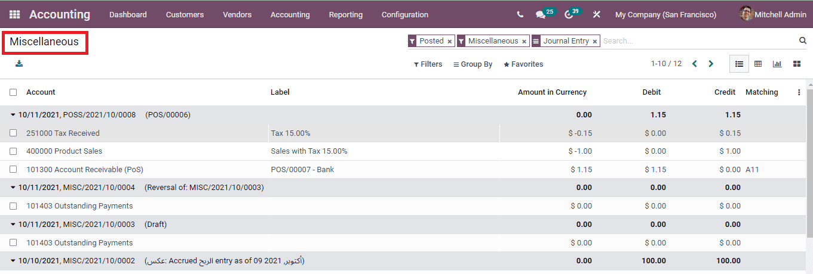
Task: Sort by the Account column header
Action: point(41,92)
